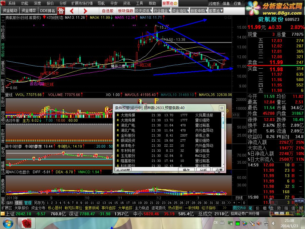
Task: Click the app logo icon in menu bar
Action: click(3, 3)
